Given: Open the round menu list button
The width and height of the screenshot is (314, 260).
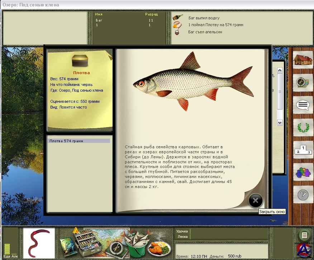Looking at the screenshot, I should (x=304, y=235).
